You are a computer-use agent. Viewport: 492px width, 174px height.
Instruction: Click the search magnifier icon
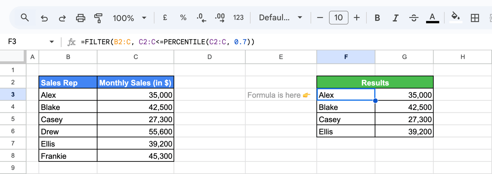24,18
